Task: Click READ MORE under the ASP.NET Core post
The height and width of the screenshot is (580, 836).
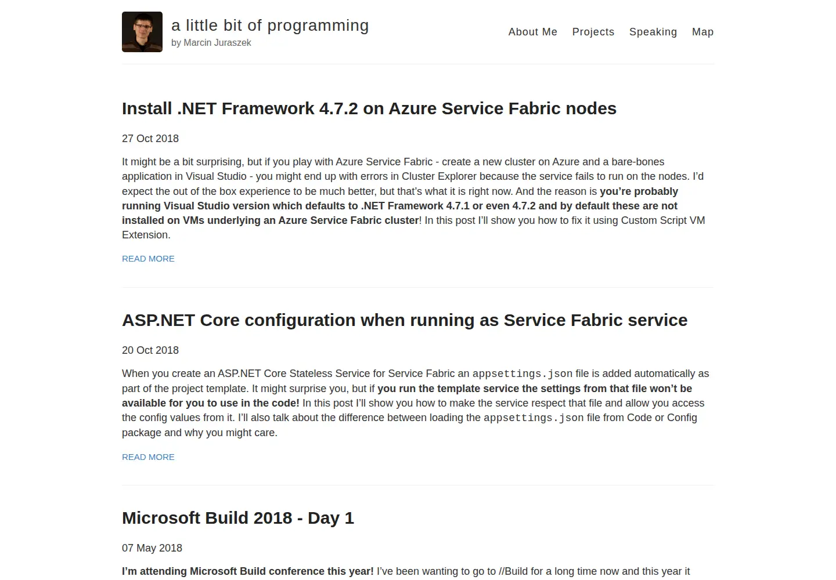Action: 148,457
